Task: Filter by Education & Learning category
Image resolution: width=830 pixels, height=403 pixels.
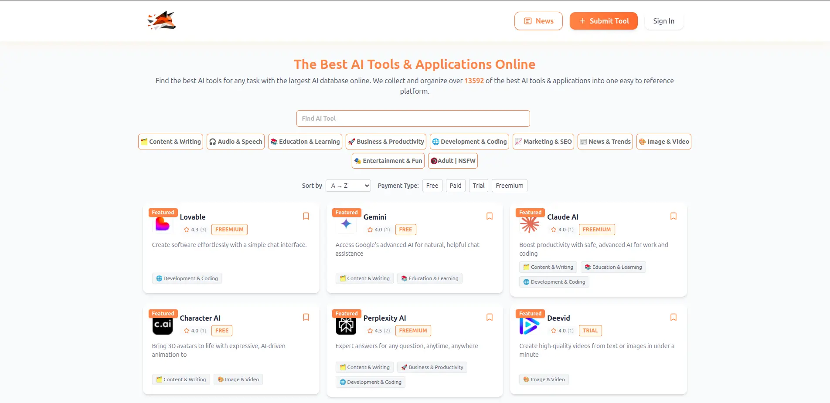Action: point(305,142)
